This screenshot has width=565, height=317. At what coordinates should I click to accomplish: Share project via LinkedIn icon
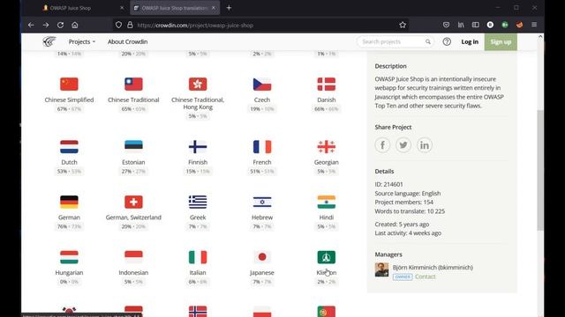pyautogui.click(x=425, y=145)
